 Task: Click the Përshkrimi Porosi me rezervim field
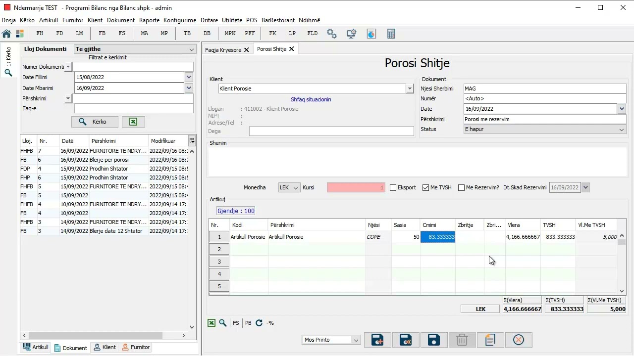pos(545,119)
